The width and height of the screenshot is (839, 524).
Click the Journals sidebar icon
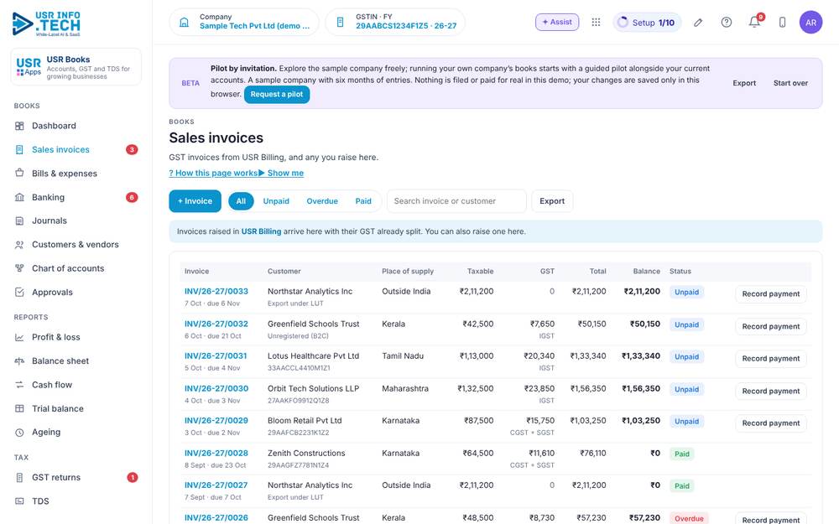pyautogui.click(x=19, y=220)
